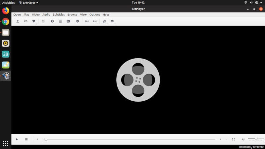Open URL using the link icon
The width and height of the screenshot is (265, 149).
coord(26,21)
